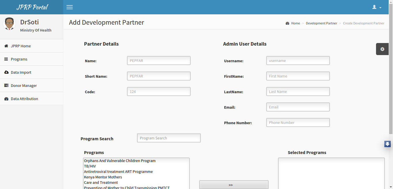Focus the Code input field
This screenshot has height=189, width=393.
[159, 91]
